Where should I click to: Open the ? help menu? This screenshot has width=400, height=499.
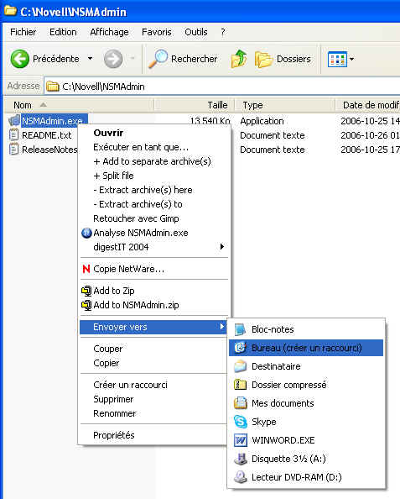tap(223, 32)
